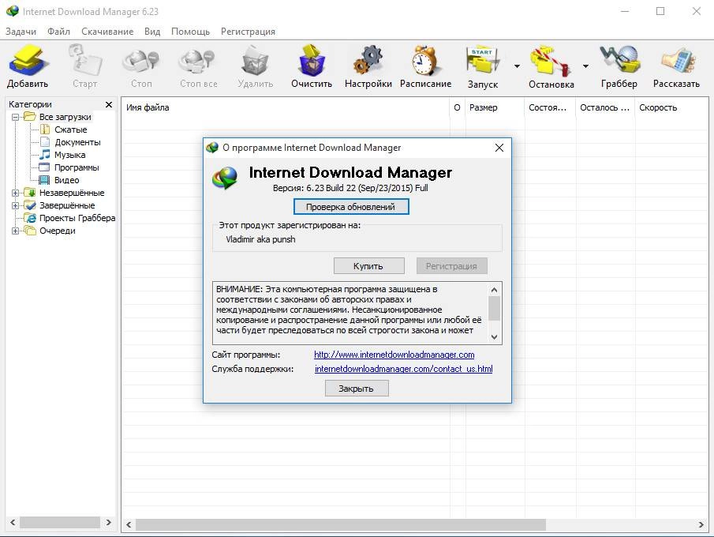Click the categories panel right scroll arrow
The height and width of the screenshot is (537, 714).
(x=108, y=523)
